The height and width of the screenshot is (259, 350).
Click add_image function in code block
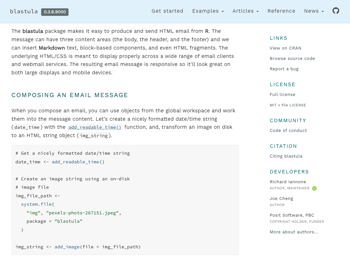tap(67, 247)
